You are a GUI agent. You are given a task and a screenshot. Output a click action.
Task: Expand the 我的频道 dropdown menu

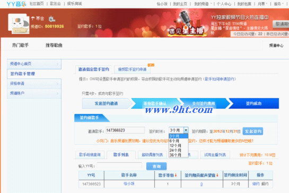203,4
